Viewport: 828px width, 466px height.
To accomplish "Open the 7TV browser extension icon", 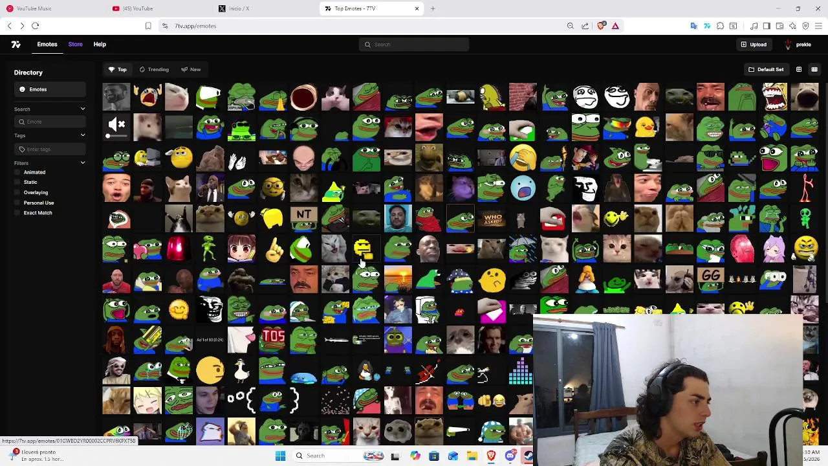I will pos(707,26).
